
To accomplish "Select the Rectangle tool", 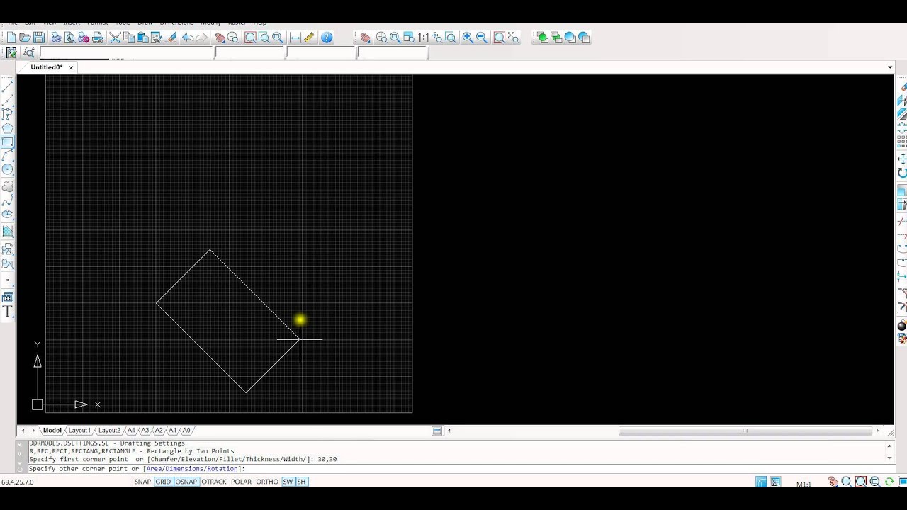I will [x=8, y=142].
